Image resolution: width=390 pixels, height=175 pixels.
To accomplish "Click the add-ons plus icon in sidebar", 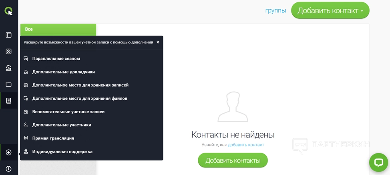I will [x=8, y=152].
